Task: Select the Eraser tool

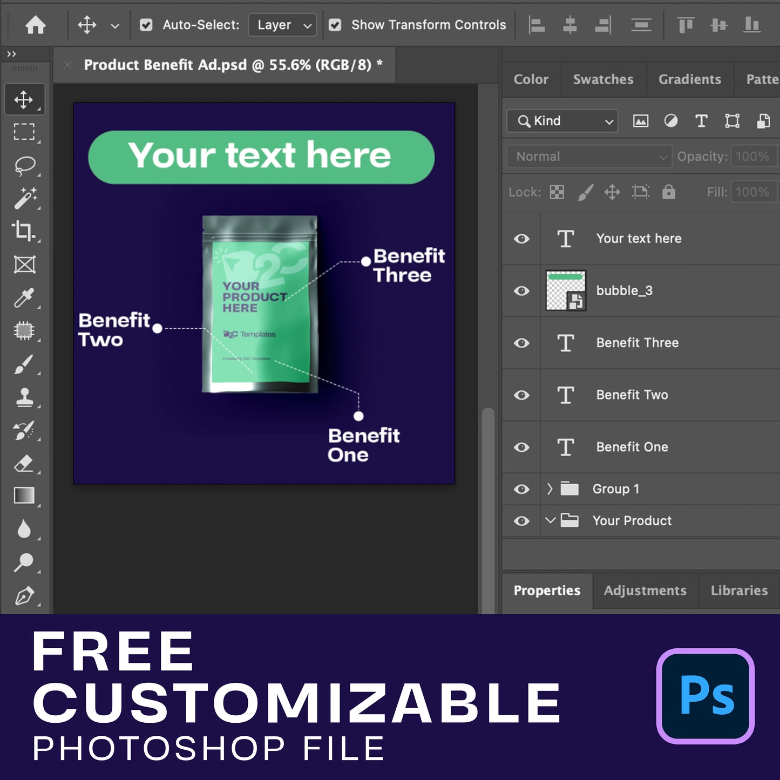Action: (24, 464)
